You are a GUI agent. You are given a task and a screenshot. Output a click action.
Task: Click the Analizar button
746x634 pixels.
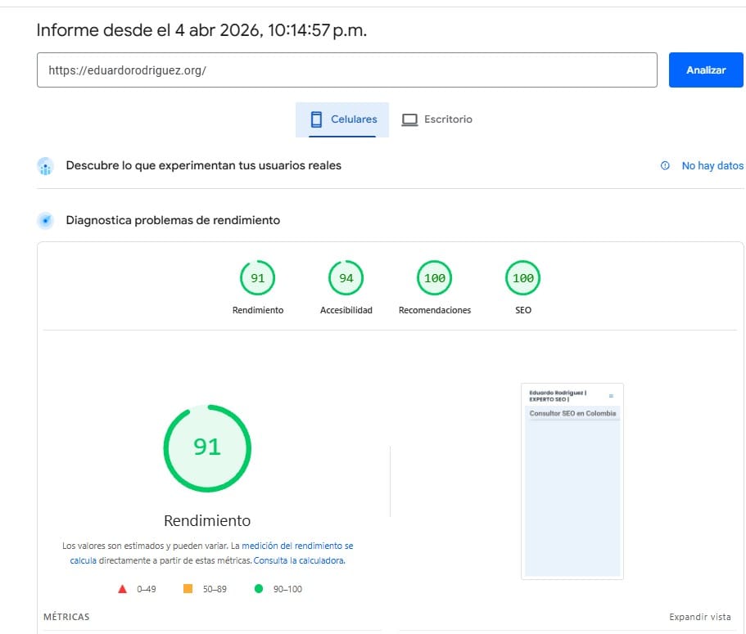click(x=705, y=70)
